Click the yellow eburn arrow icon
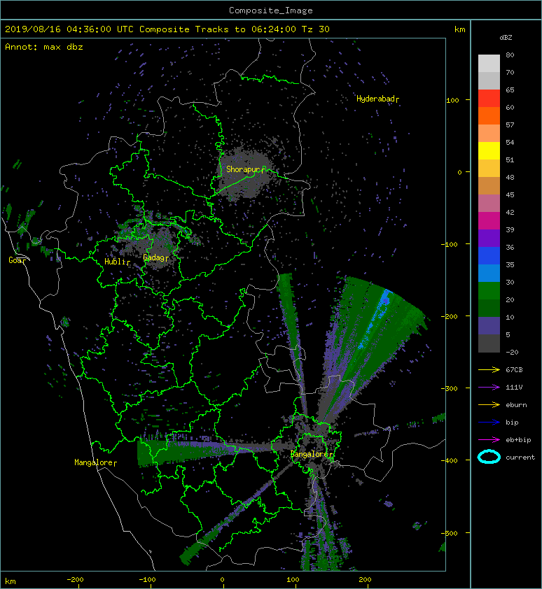Screen dimensions: 542x589 (489, 404)
